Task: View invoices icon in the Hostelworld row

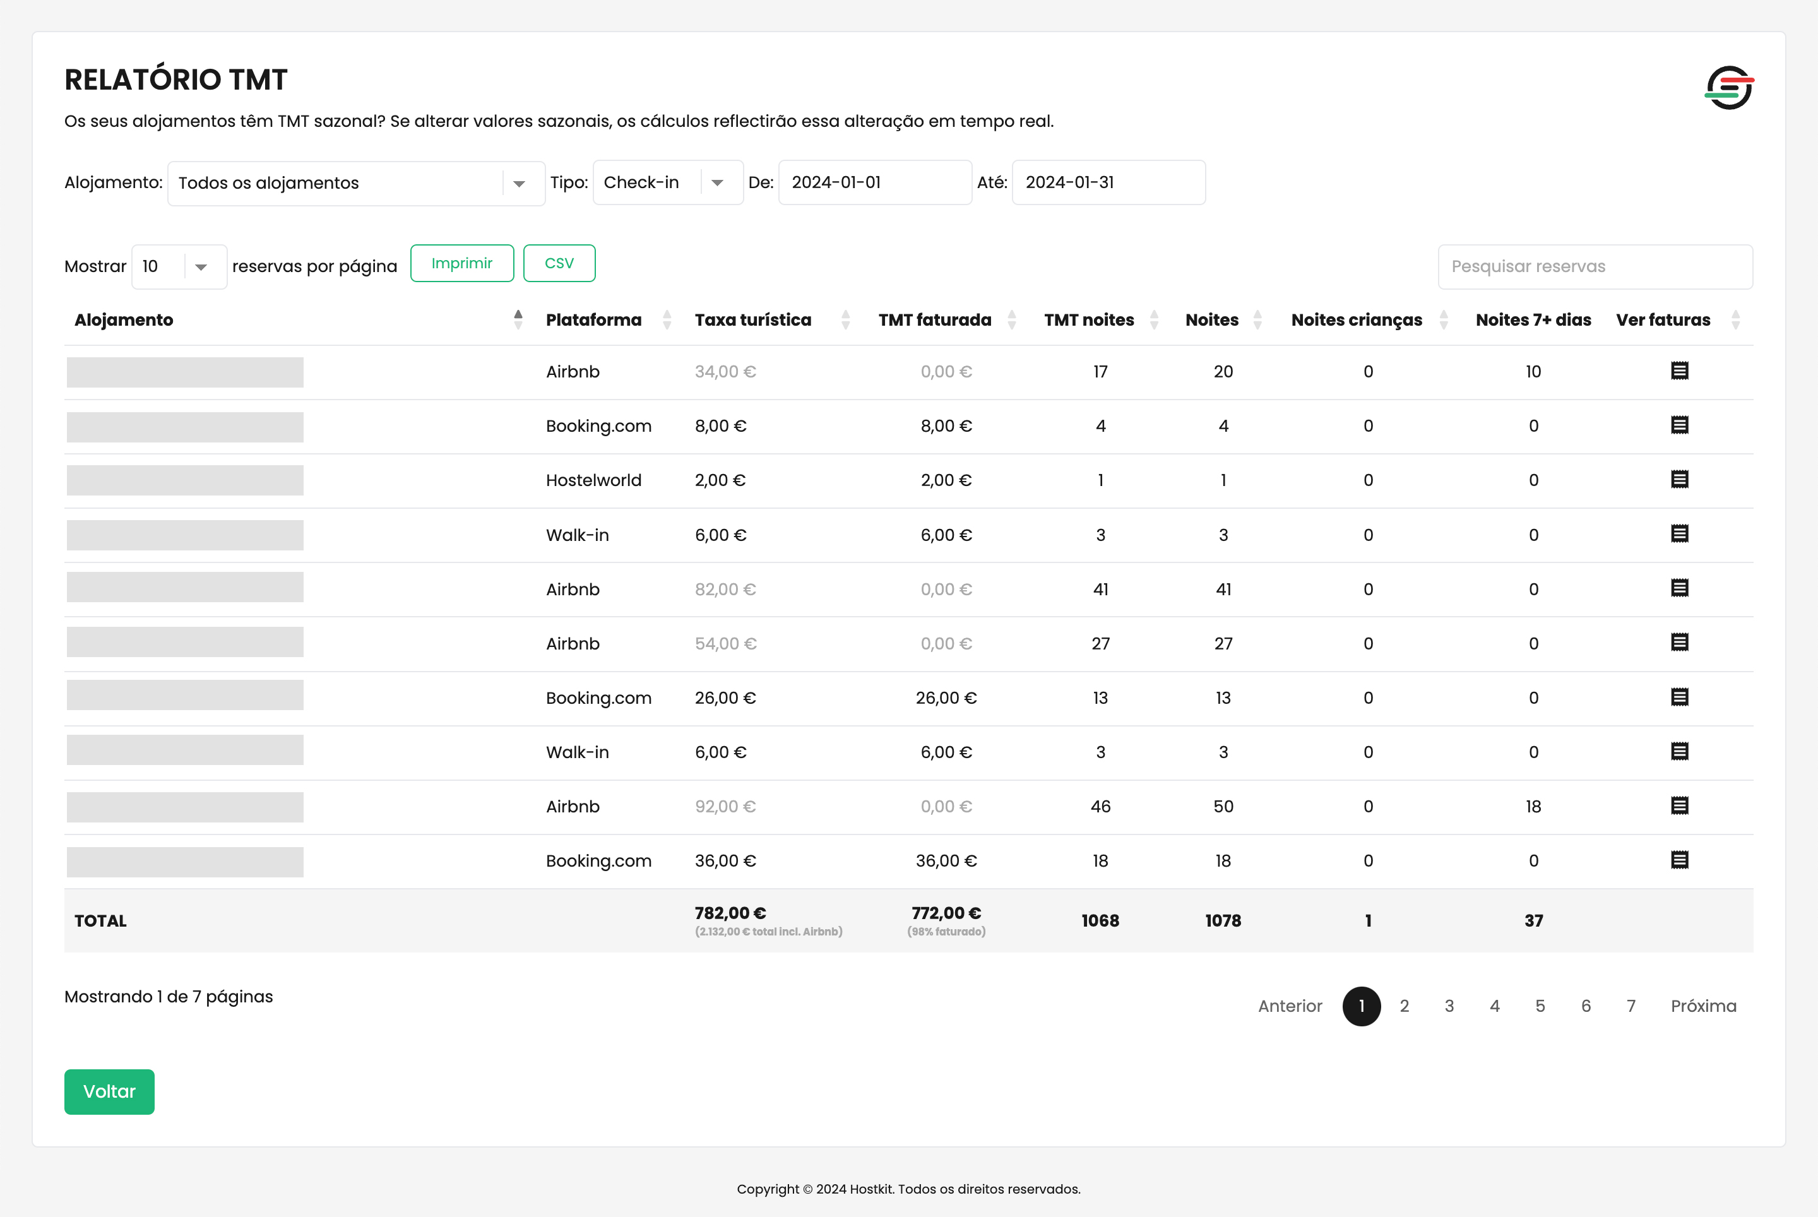Action: coord(1679,480)
